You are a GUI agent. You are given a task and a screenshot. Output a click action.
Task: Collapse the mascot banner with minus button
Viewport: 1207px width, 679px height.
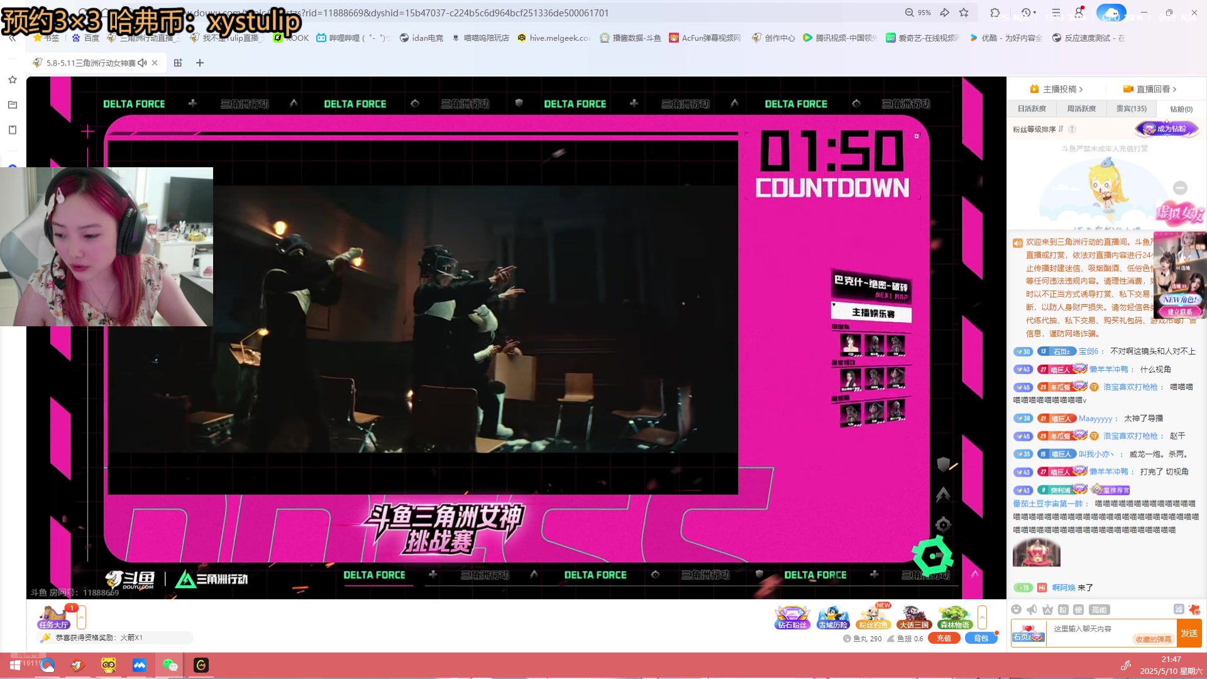point(1180,188)
